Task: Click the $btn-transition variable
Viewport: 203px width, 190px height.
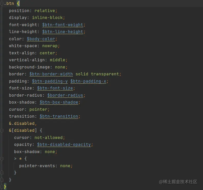Action: point(59,116)
